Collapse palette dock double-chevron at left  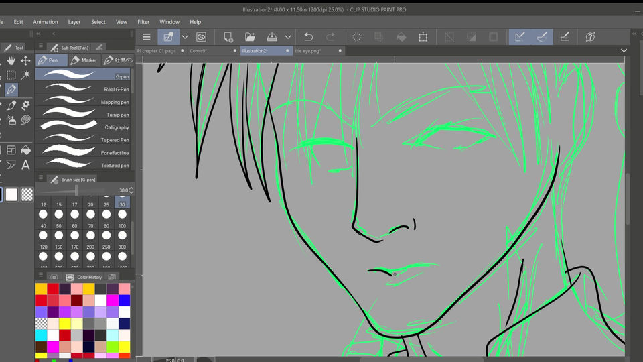tap(39, 34)
